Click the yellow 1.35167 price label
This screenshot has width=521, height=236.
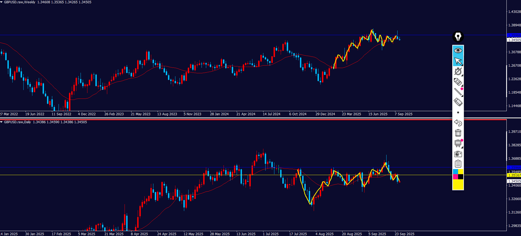[x=514, y=175]
